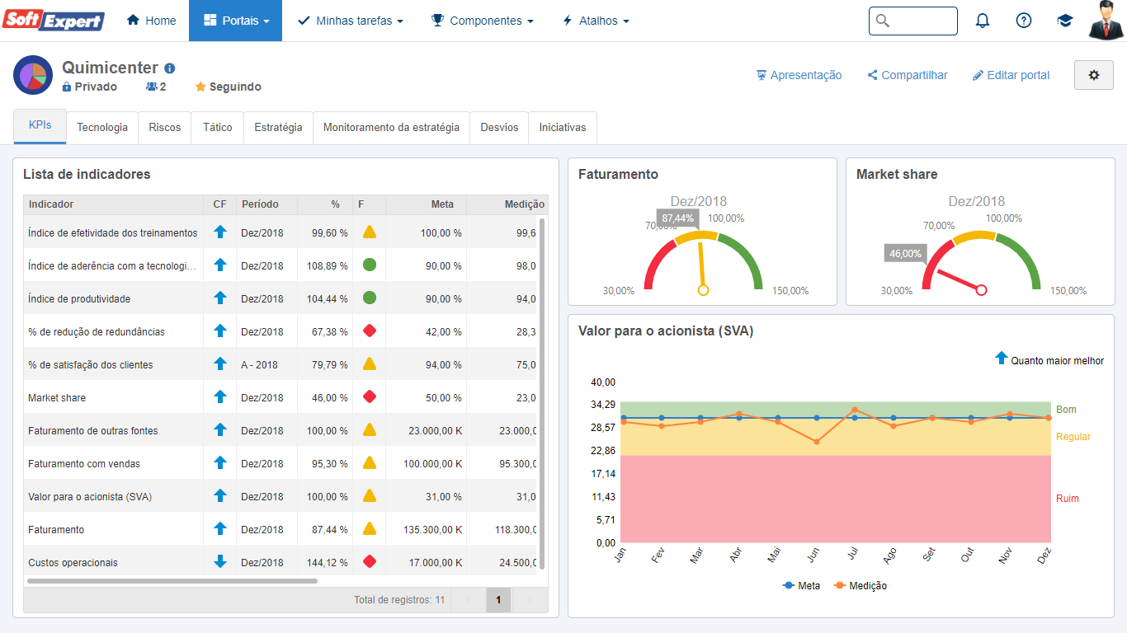Click the Editar portal link
The height and width of the screenshot is (633, 1127).
pyautogui.click(x=1011, y=75)
